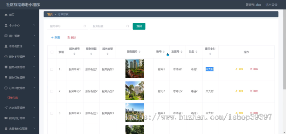
Task: Click 管理员 abo in the top bar
Action: 253,5
